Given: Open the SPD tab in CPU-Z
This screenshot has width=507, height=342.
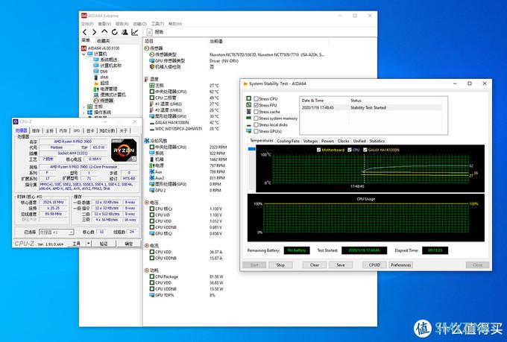Looking at the screenshot, I should pyautogui.click(x=76, y=130).
